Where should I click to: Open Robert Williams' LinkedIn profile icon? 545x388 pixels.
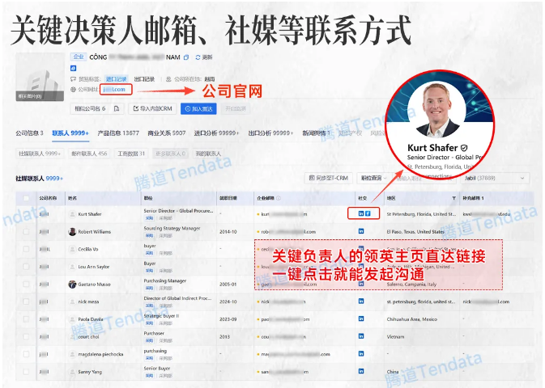[360, 231]
